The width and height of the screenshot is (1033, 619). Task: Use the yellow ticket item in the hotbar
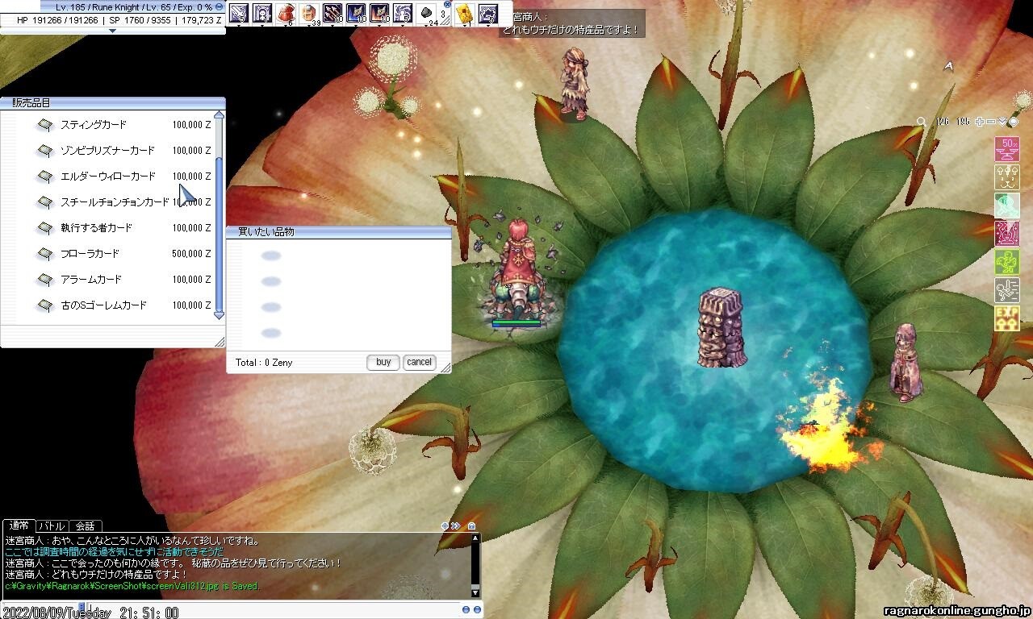tap(464, 12)
